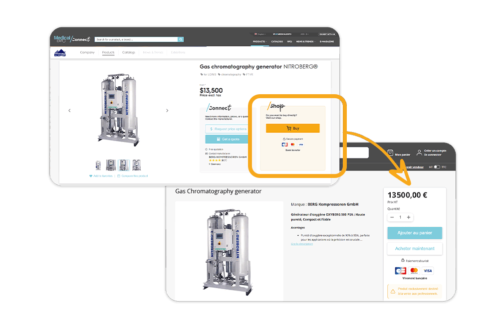Switch to the Company tab

click(x=87, y=52)
